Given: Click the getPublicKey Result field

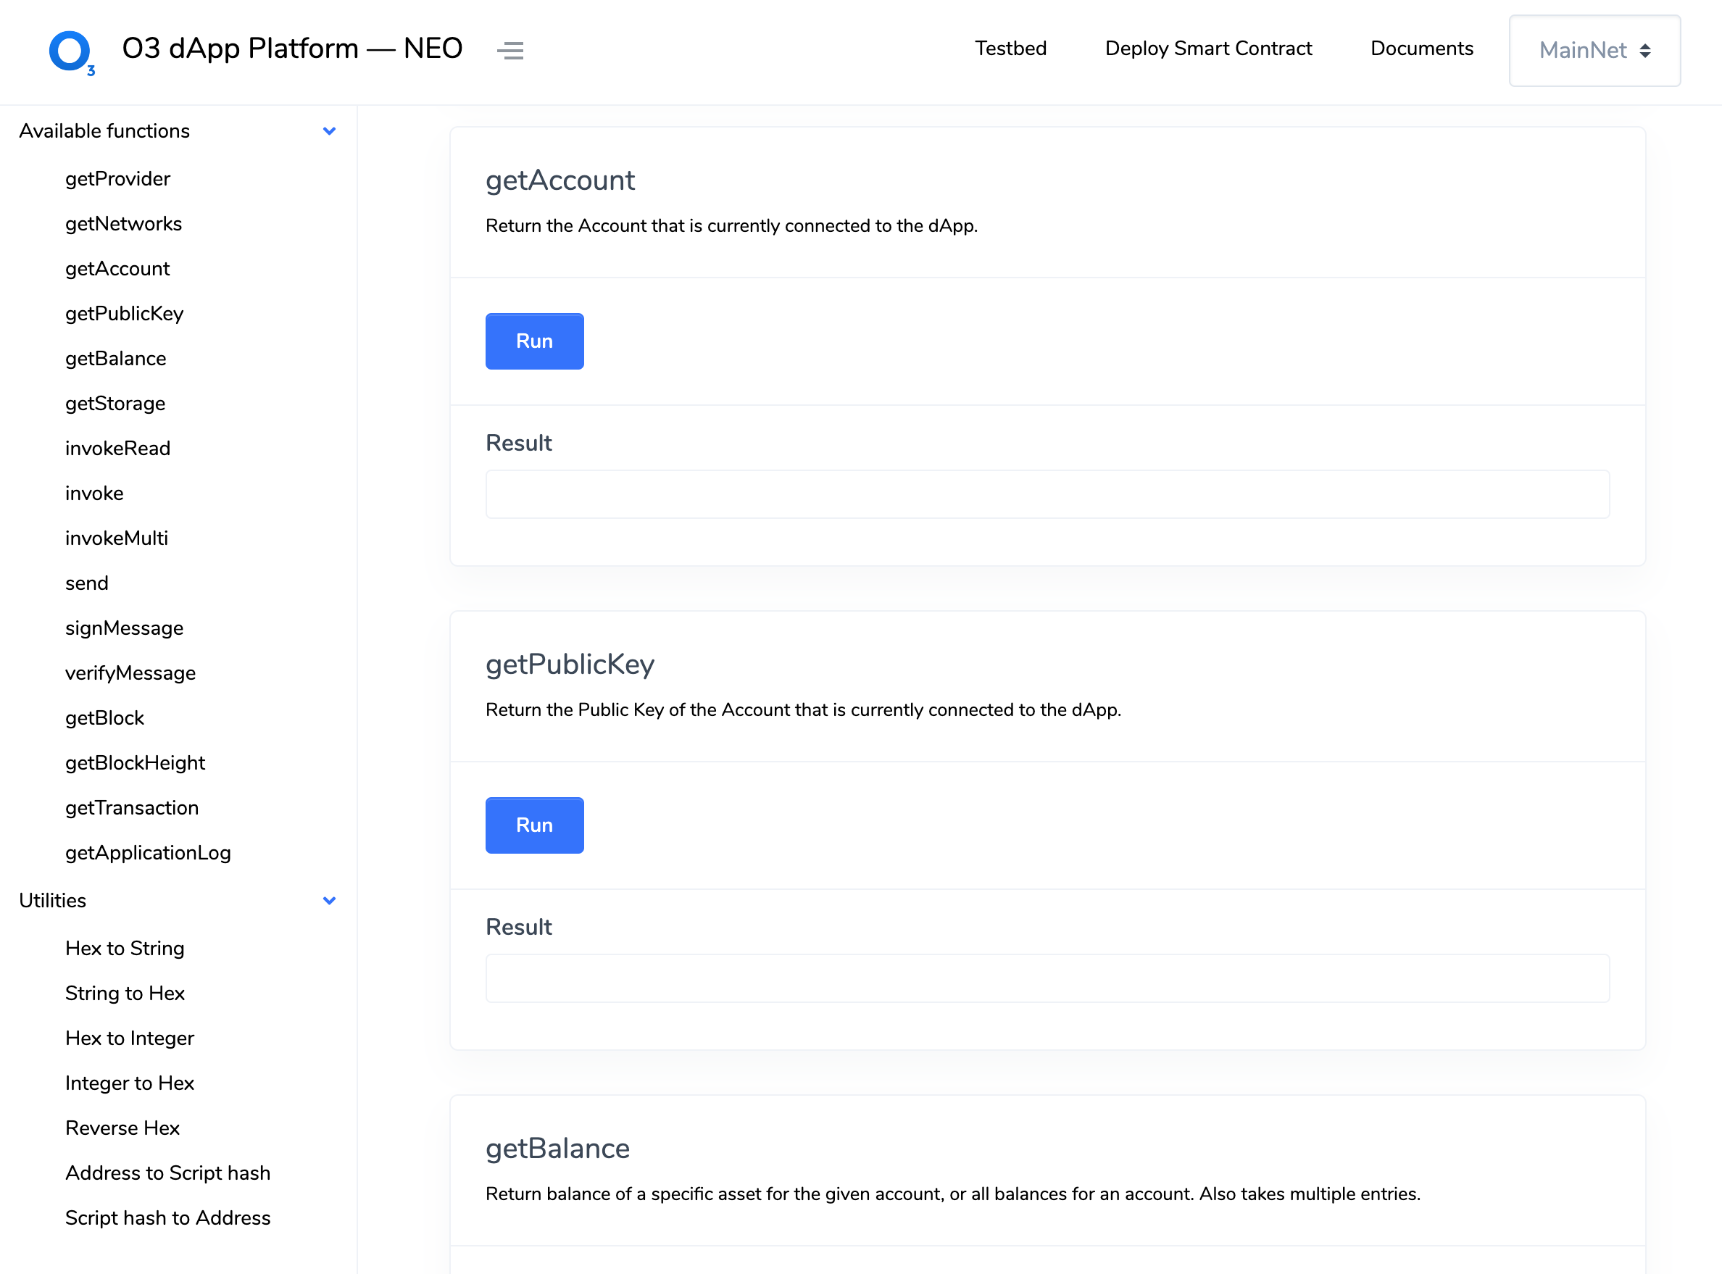Looking at the screenshot, I should point(1047,978).
